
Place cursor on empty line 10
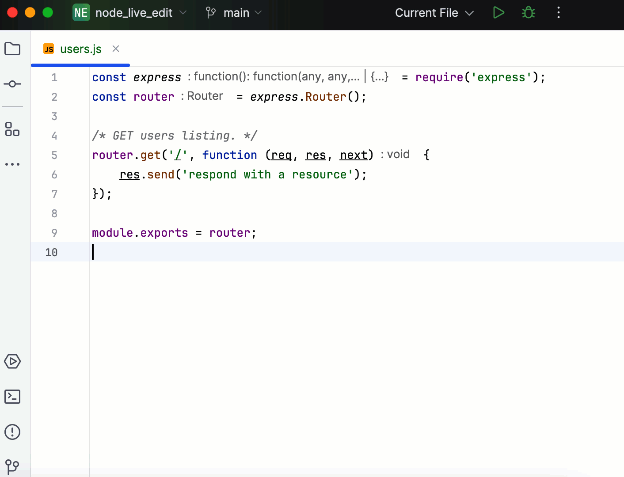[133, 252]
